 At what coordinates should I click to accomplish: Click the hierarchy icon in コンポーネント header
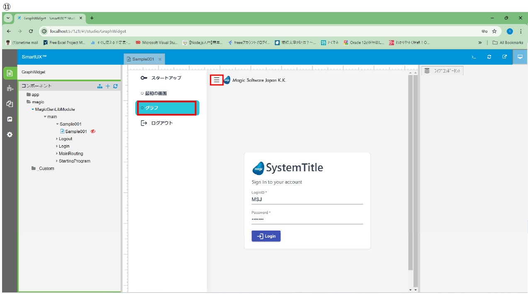click(x=100, y=86)
